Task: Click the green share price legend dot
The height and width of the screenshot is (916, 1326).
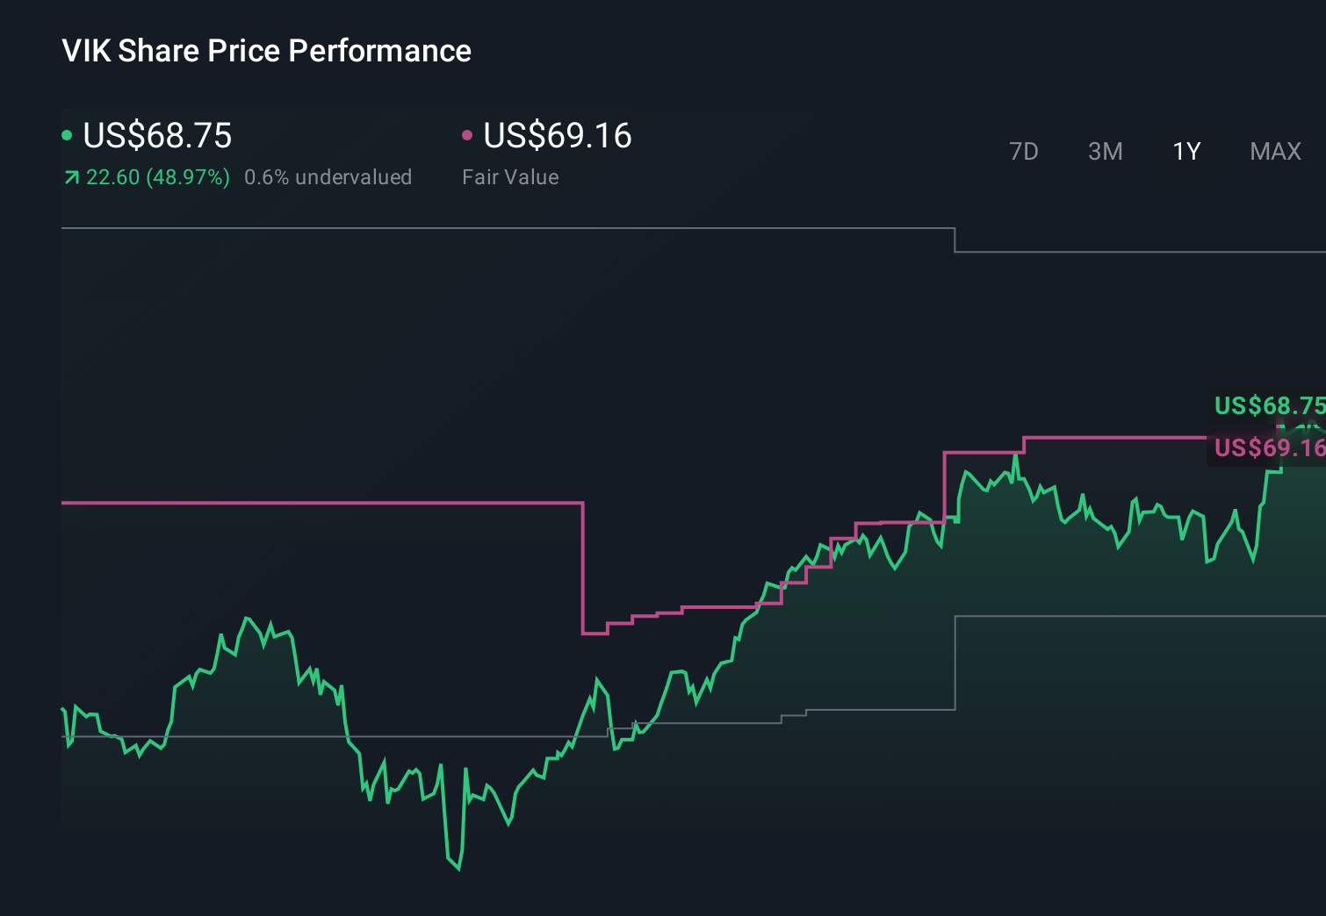Action: (x=67, y=134)
